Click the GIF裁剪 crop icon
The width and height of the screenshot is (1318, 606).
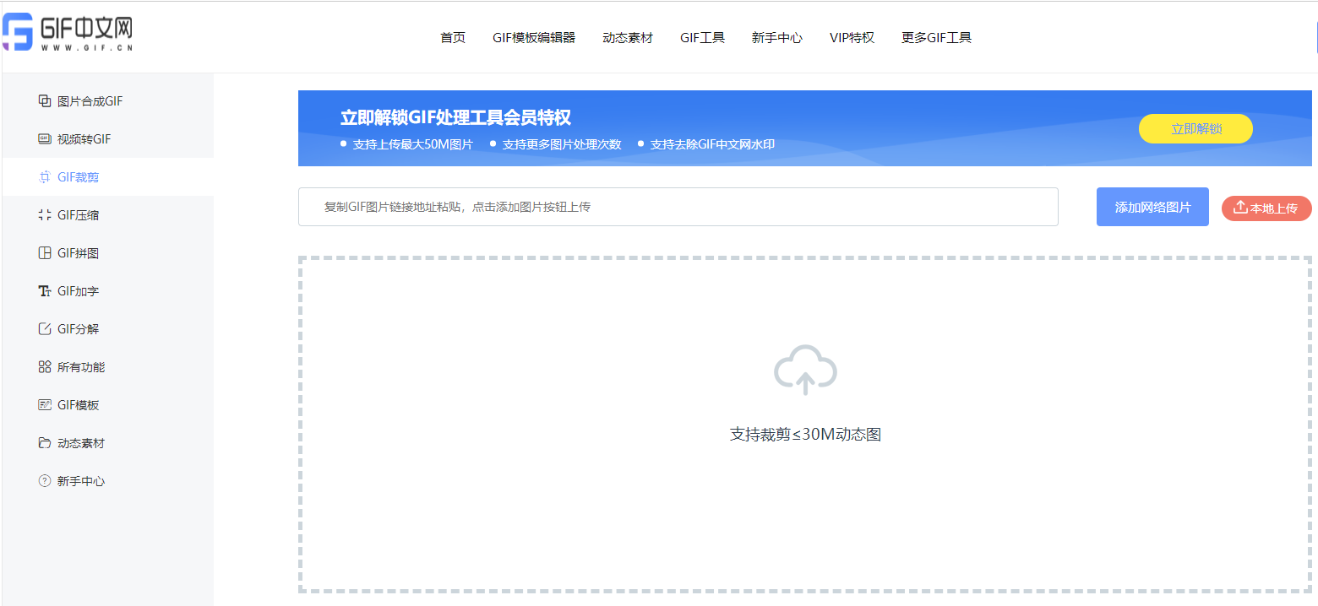click(45, 177)
